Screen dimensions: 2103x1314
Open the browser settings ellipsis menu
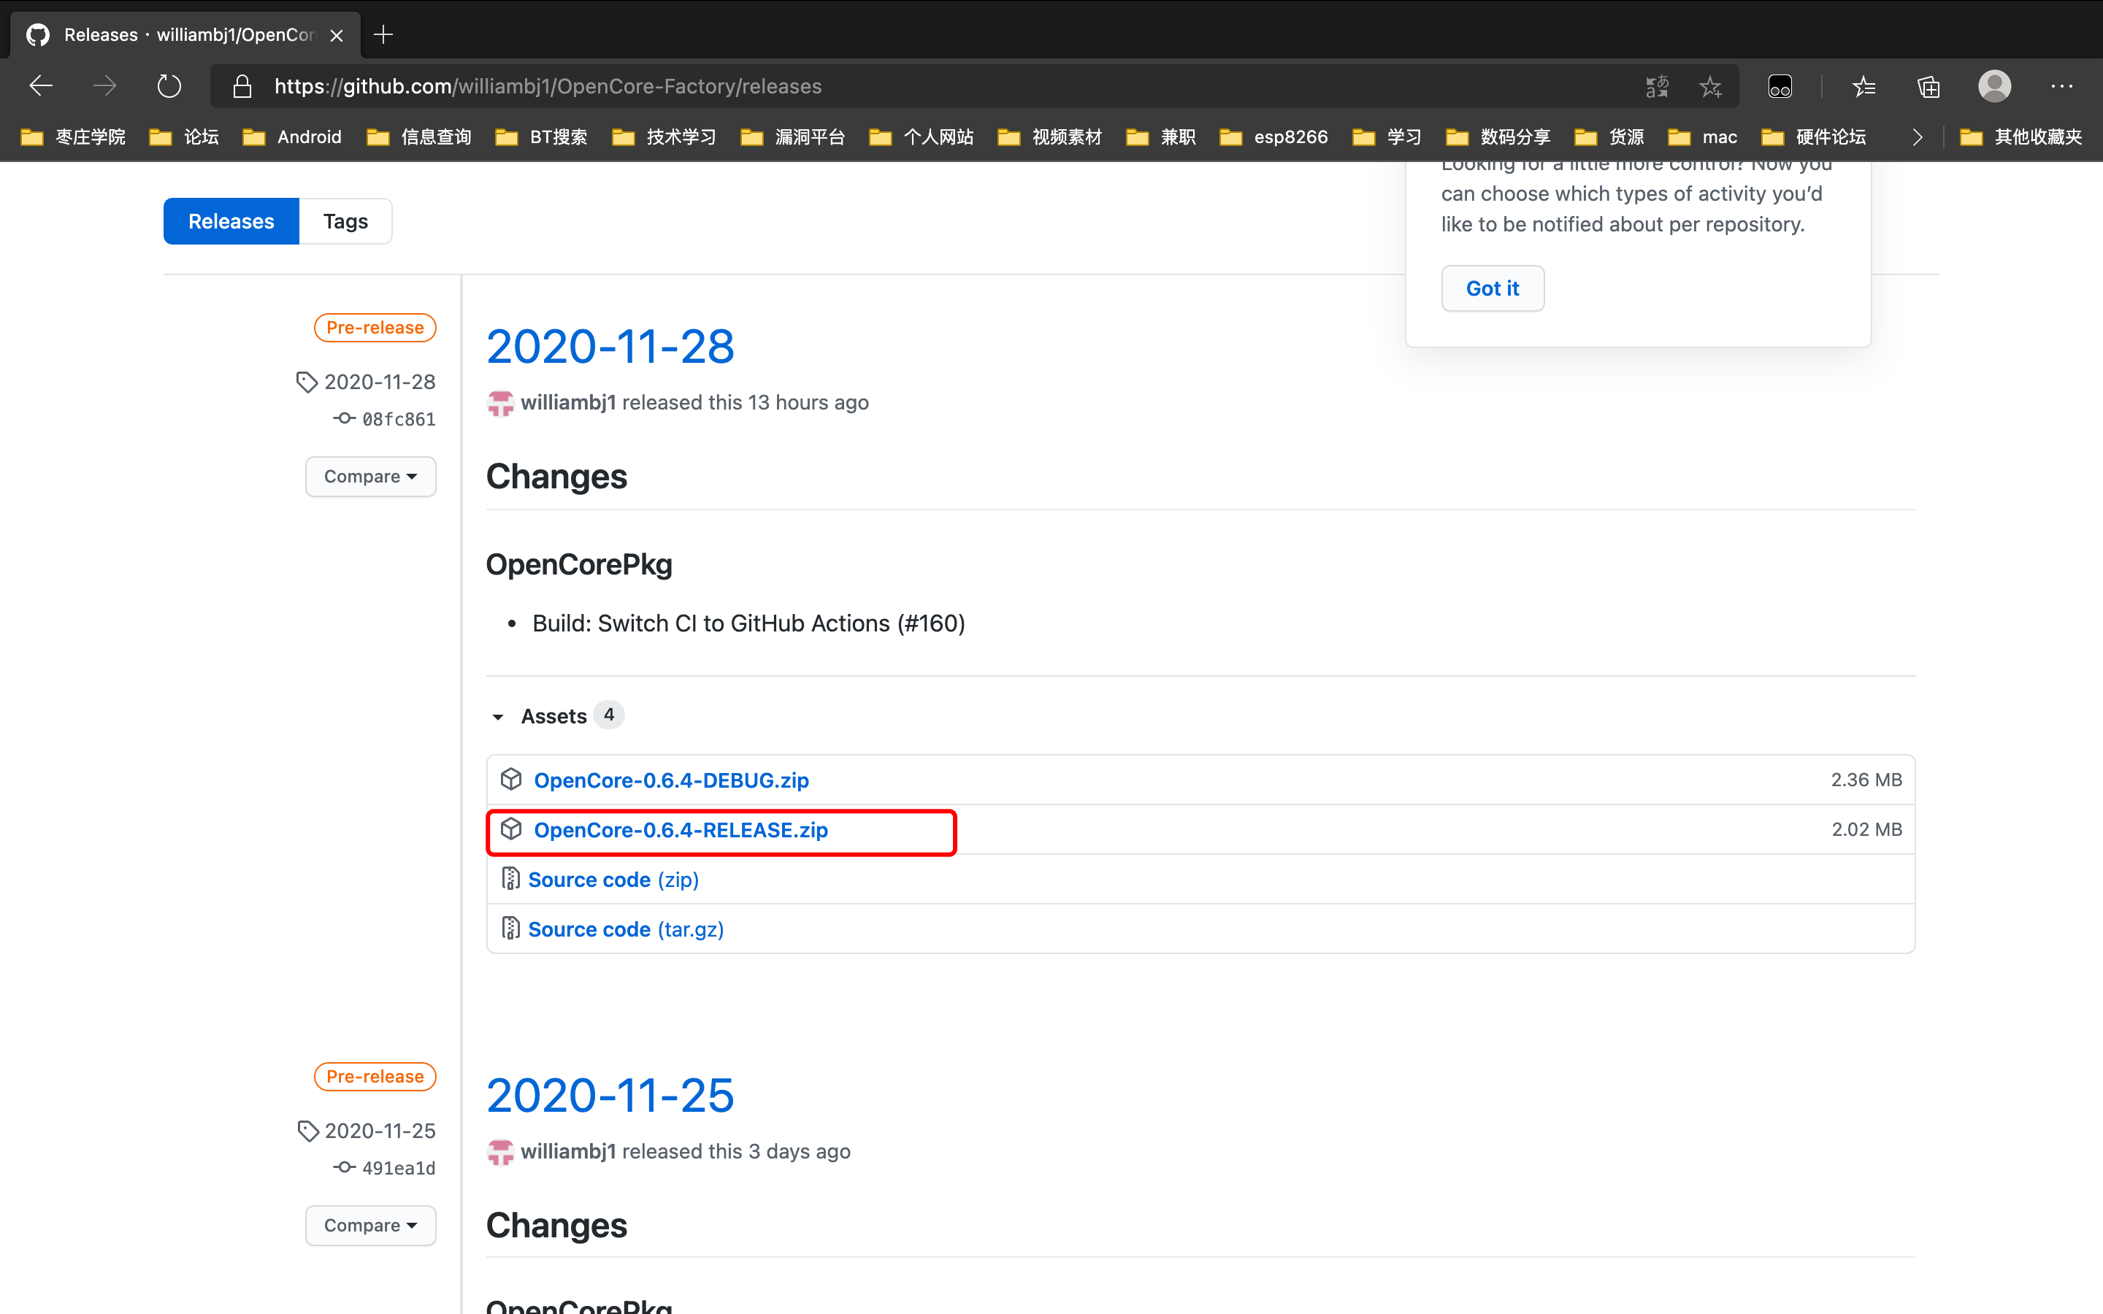point(2061,86)
